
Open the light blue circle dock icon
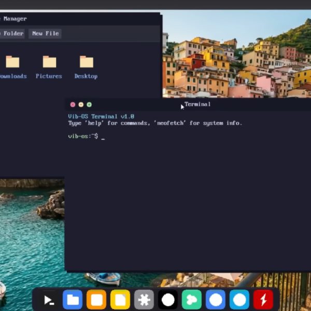(x=239, y=300)
